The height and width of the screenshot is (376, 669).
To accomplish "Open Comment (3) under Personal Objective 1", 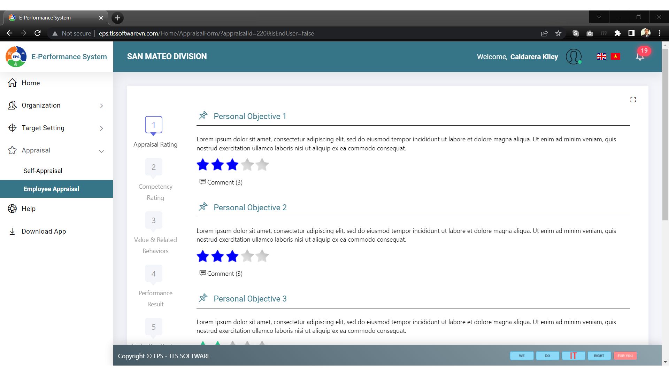I will pyautogui.click(x=221, y=182).
